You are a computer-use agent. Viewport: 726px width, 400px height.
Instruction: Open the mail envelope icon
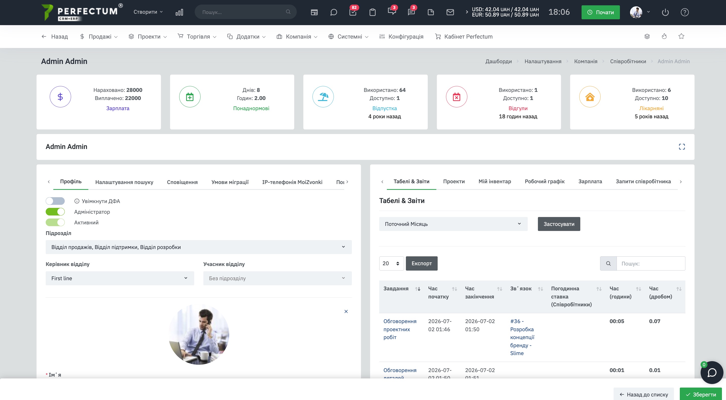[450, 12]
